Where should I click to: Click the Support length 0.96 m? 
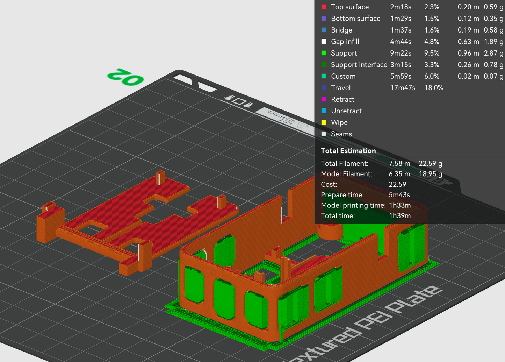(468, 53)
